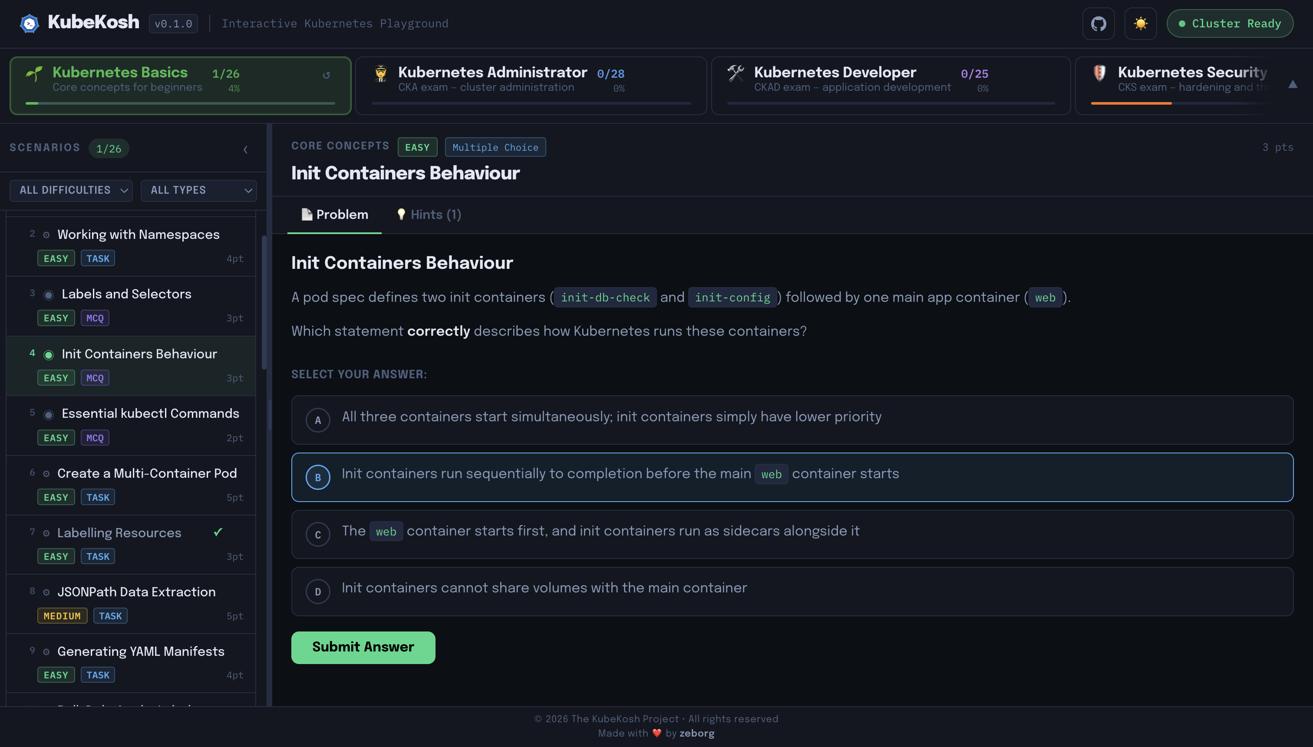The width and height of the screenshot is (1313, 747).
Task: Open scenario Working with Namespaces
Action: pyautogui.click(x=131, y=246)
